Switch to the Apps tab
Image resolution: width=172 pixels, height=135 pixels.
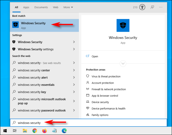26,7
